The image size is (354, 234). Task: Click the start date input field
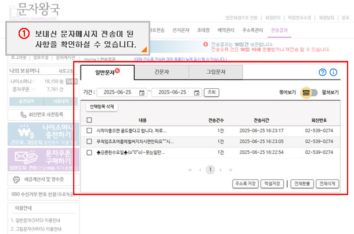(117, 92)
